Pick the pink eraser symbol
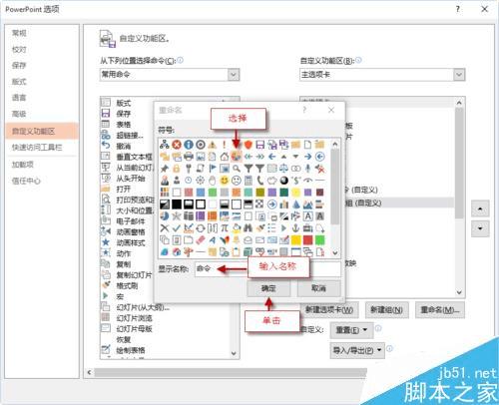This screenshot has width=499, height=405. pos(201,240)
